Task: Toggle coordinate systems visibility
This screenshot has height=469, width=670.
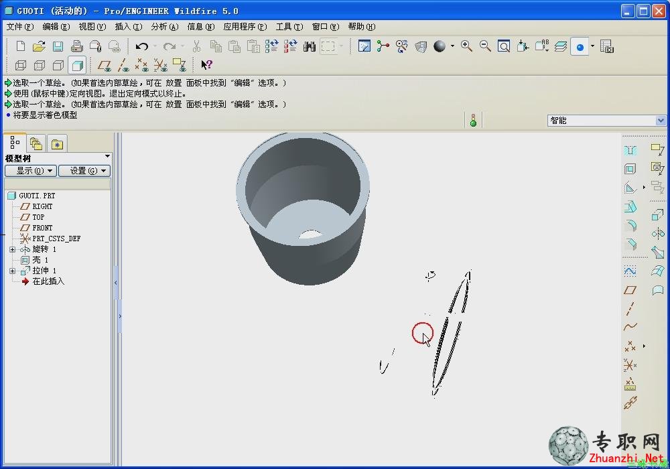Action: click(161, 65)
